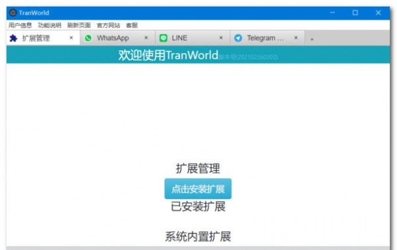Open the 客服 menu item
Viewport: 397px width, 250px height.
click(132, 25)
